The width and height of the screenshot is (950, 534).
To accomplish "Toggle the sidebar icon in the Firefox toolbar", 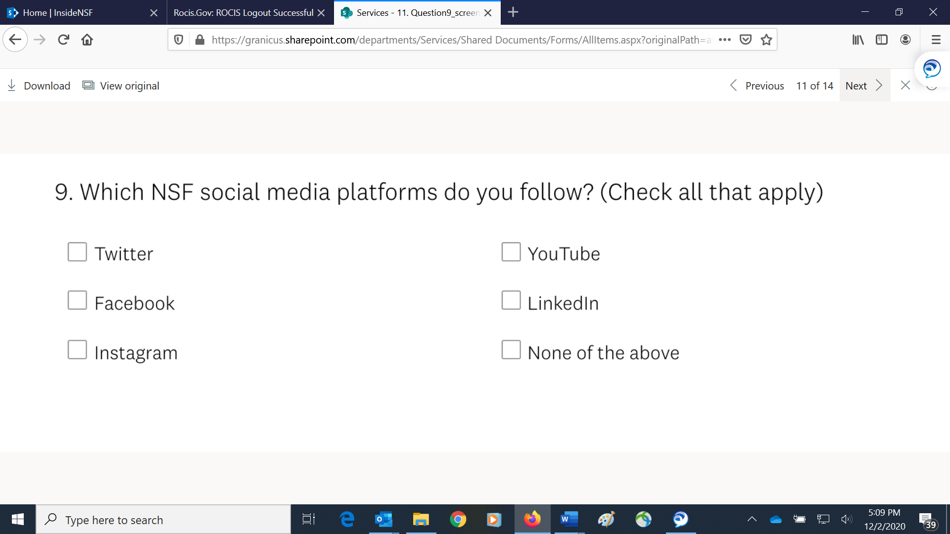I will click(882, 40).
